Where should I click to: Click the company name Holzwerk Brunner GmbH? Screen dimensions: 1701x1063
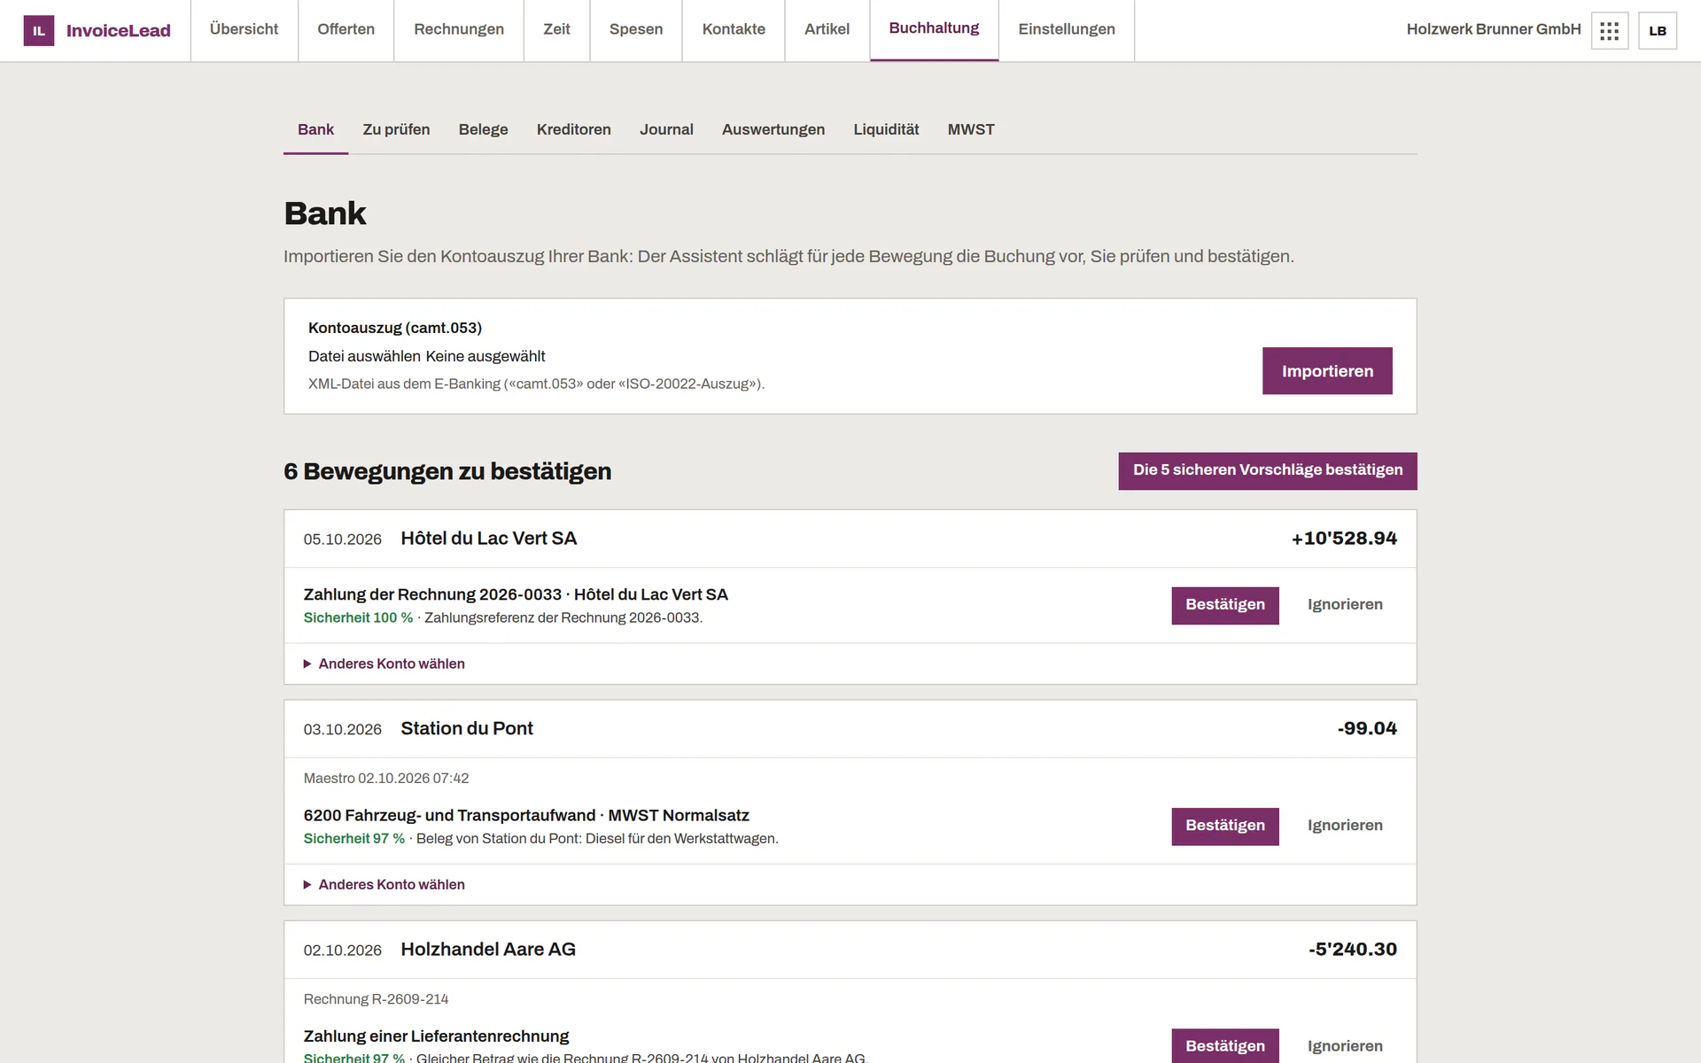(1494, 29)
